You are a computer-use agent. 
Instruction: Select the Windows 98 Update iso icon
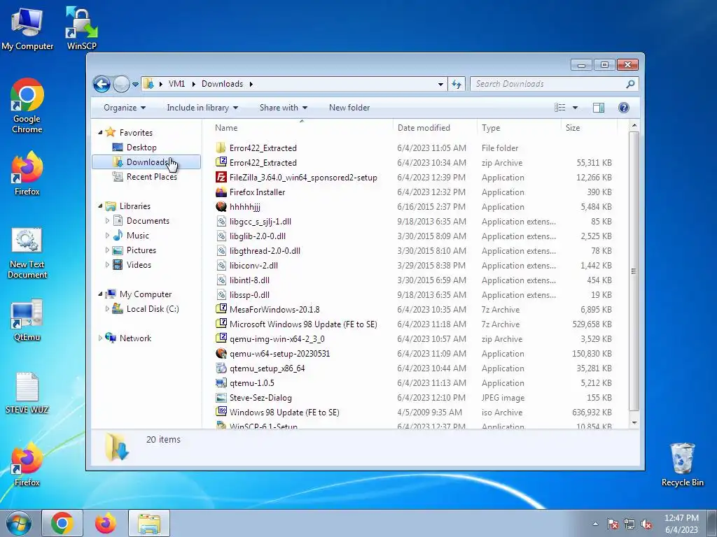coord(221,413)
